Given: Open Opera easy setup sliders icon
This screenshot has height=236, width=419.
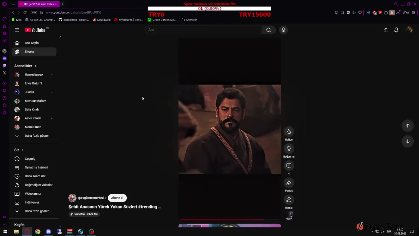Looking at the screenshot, I should point(414,12).
